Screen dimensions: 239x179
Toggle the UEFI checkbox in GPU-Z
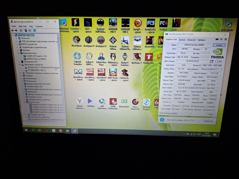216,61
